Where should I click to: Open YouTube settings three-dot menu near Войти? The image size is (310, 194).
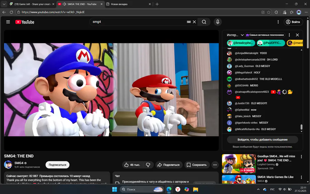[x=278, y=22]
